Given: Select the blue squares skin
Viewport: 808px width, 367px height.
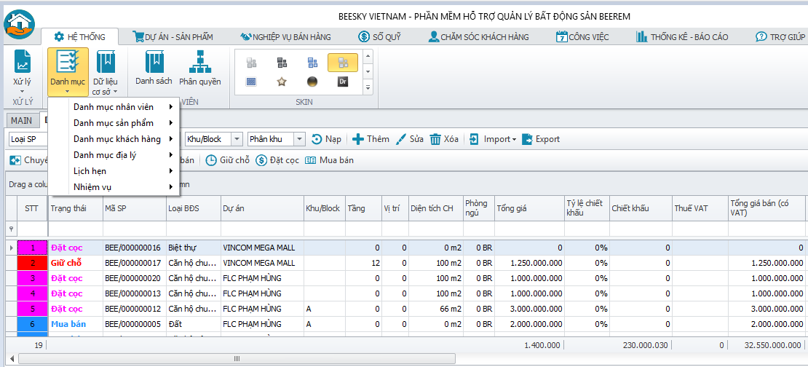Looking at the screenshot, I should 312,63.
